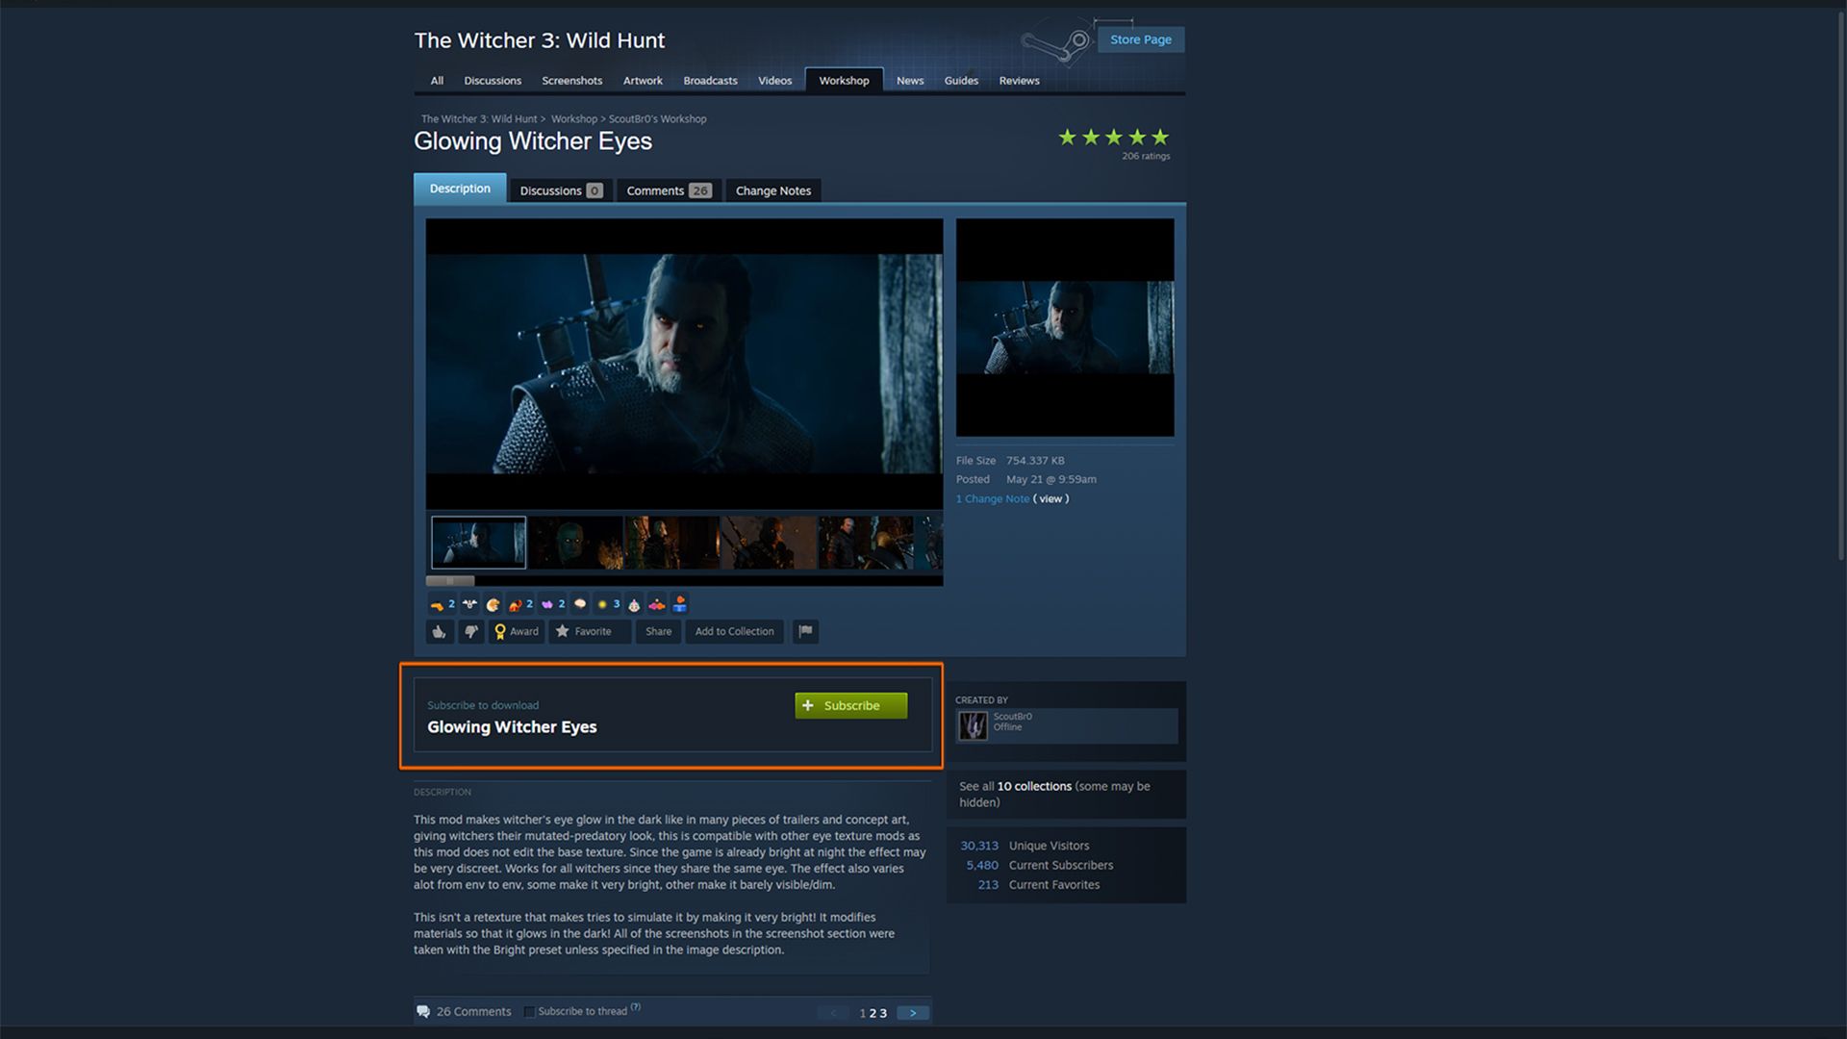Enable Subscribe to thread checkbox
This screenshot has width=1847, height=1039.
pos(529,1012)
